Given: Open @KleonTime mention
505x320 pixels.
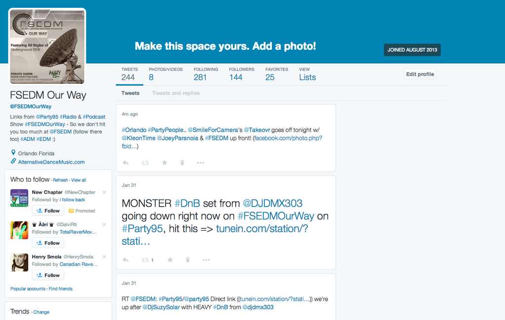Looking at the screenshot, I should coord(138,138).
